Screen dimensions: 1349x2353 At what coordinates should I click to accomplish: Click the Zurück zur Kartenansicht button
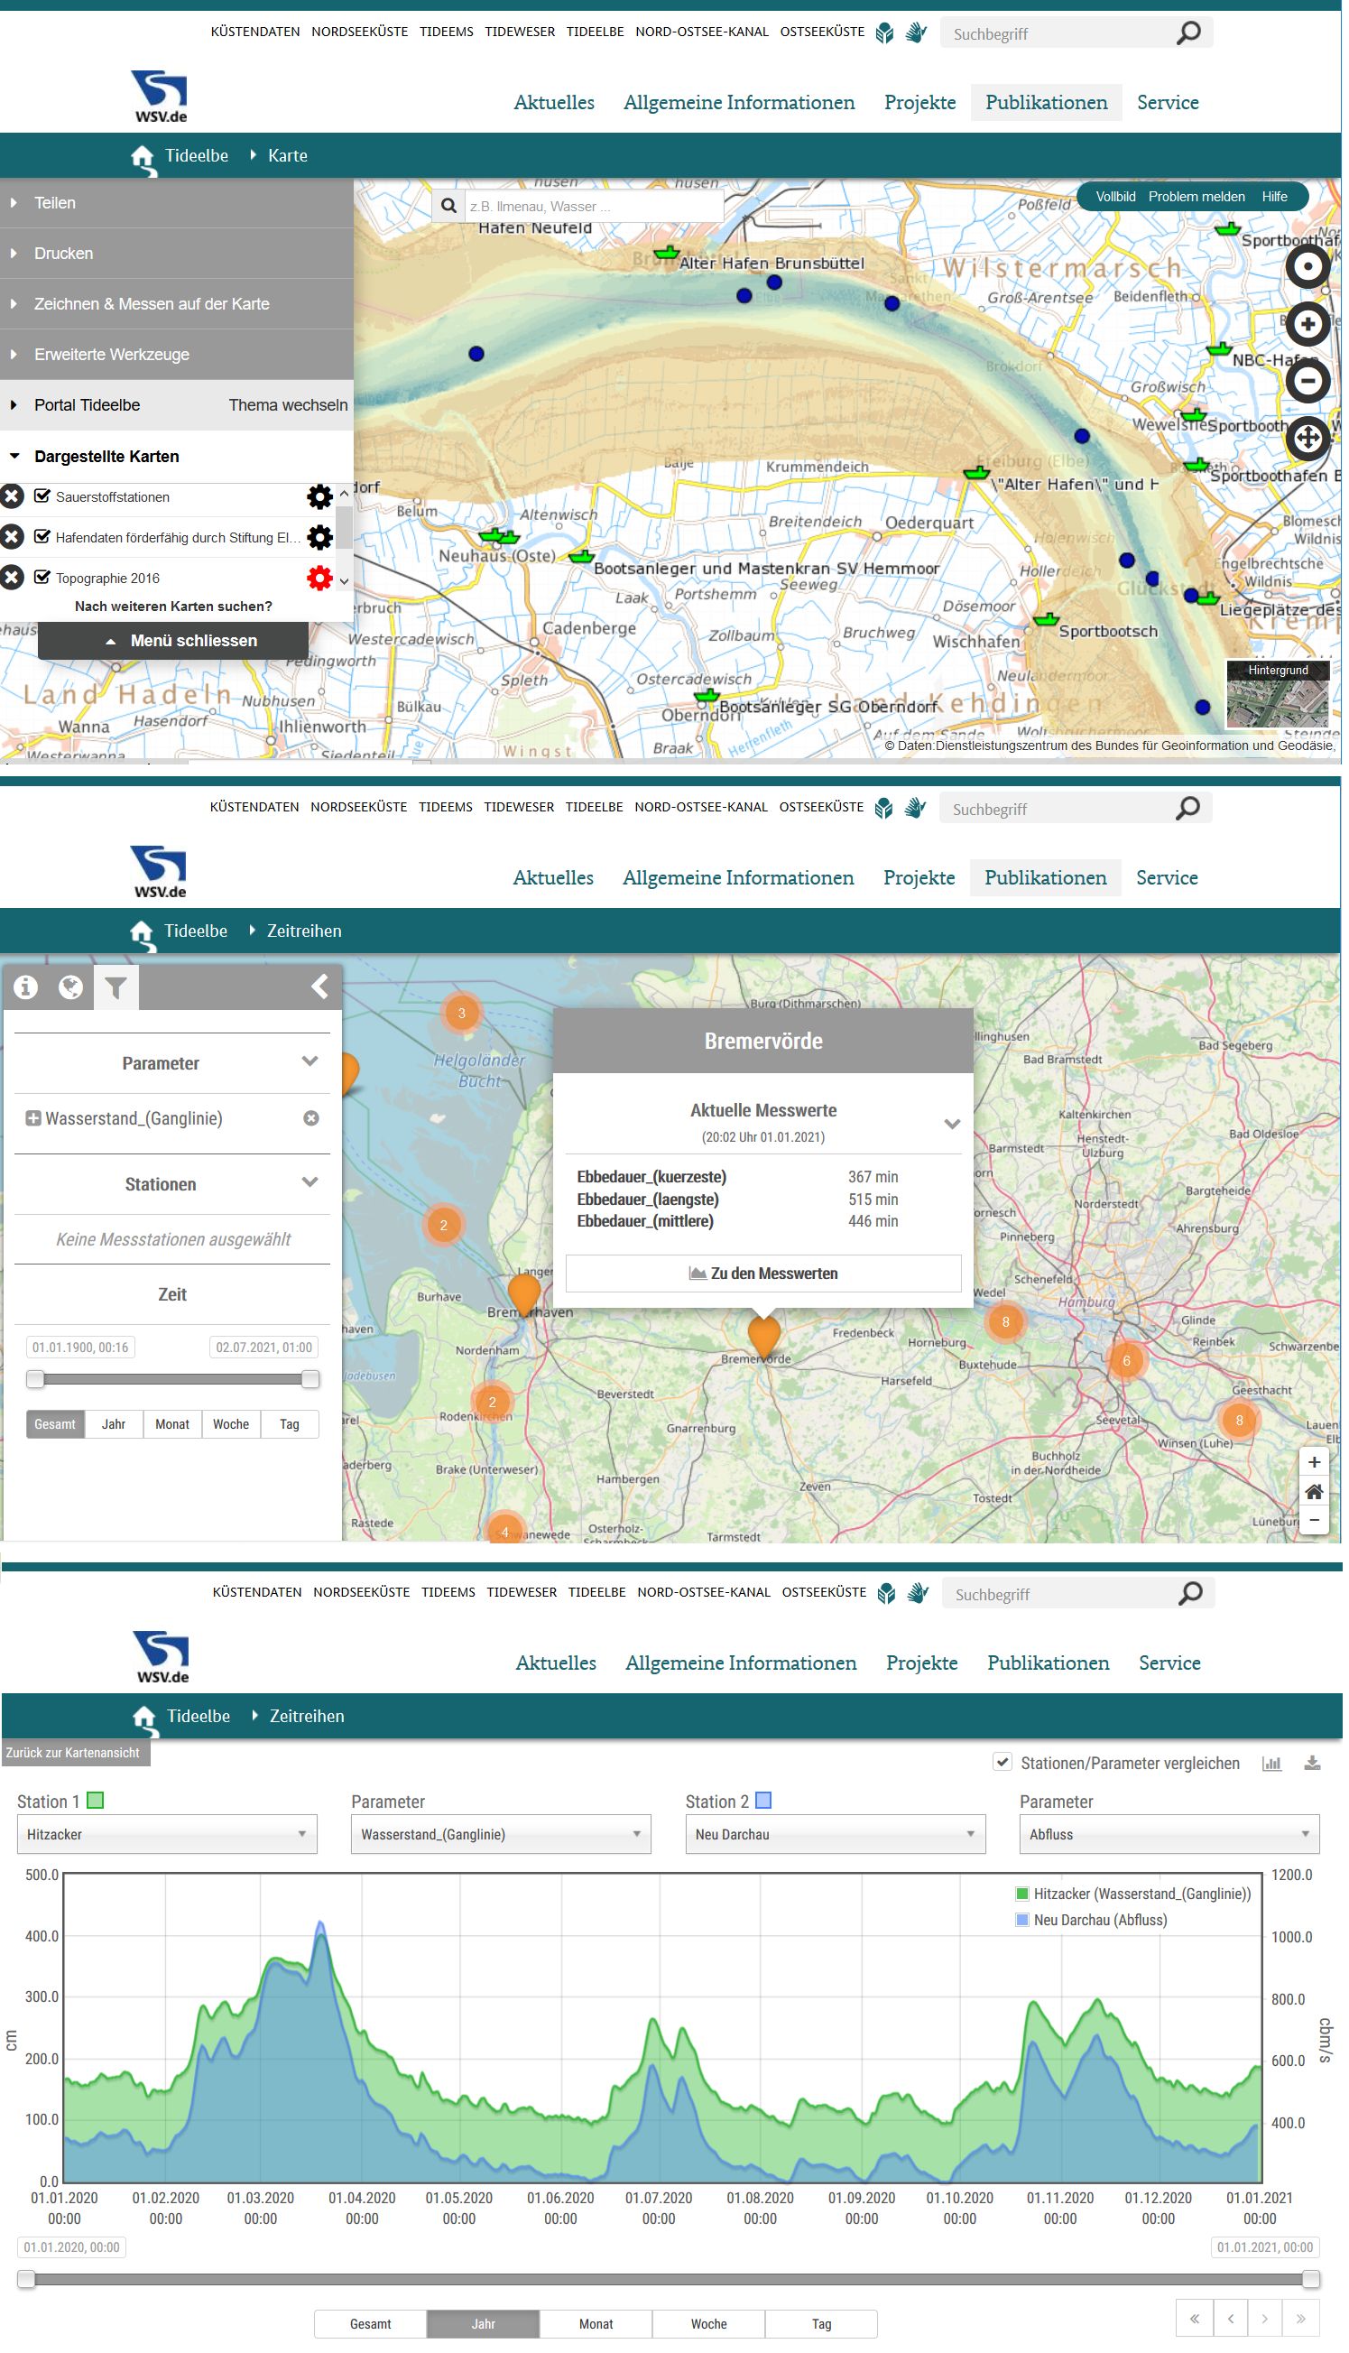(x=73, y=1756)
